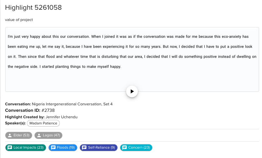Click the 'value of project' description
This screenshot has width=262, height=158.
19,20
